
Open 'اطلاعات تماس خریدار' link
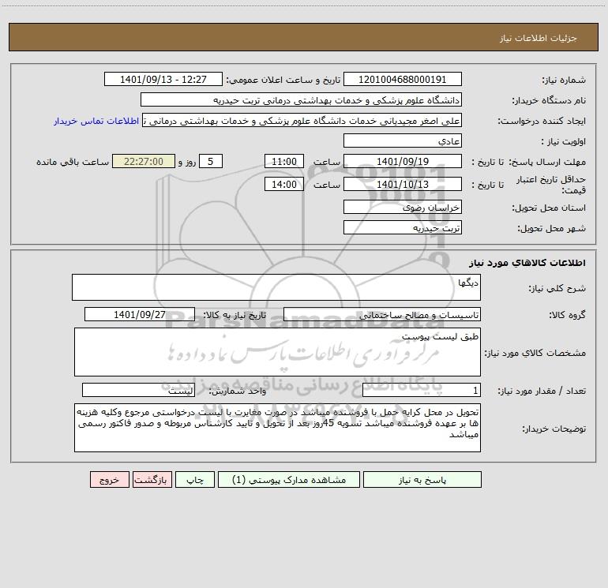96,121
